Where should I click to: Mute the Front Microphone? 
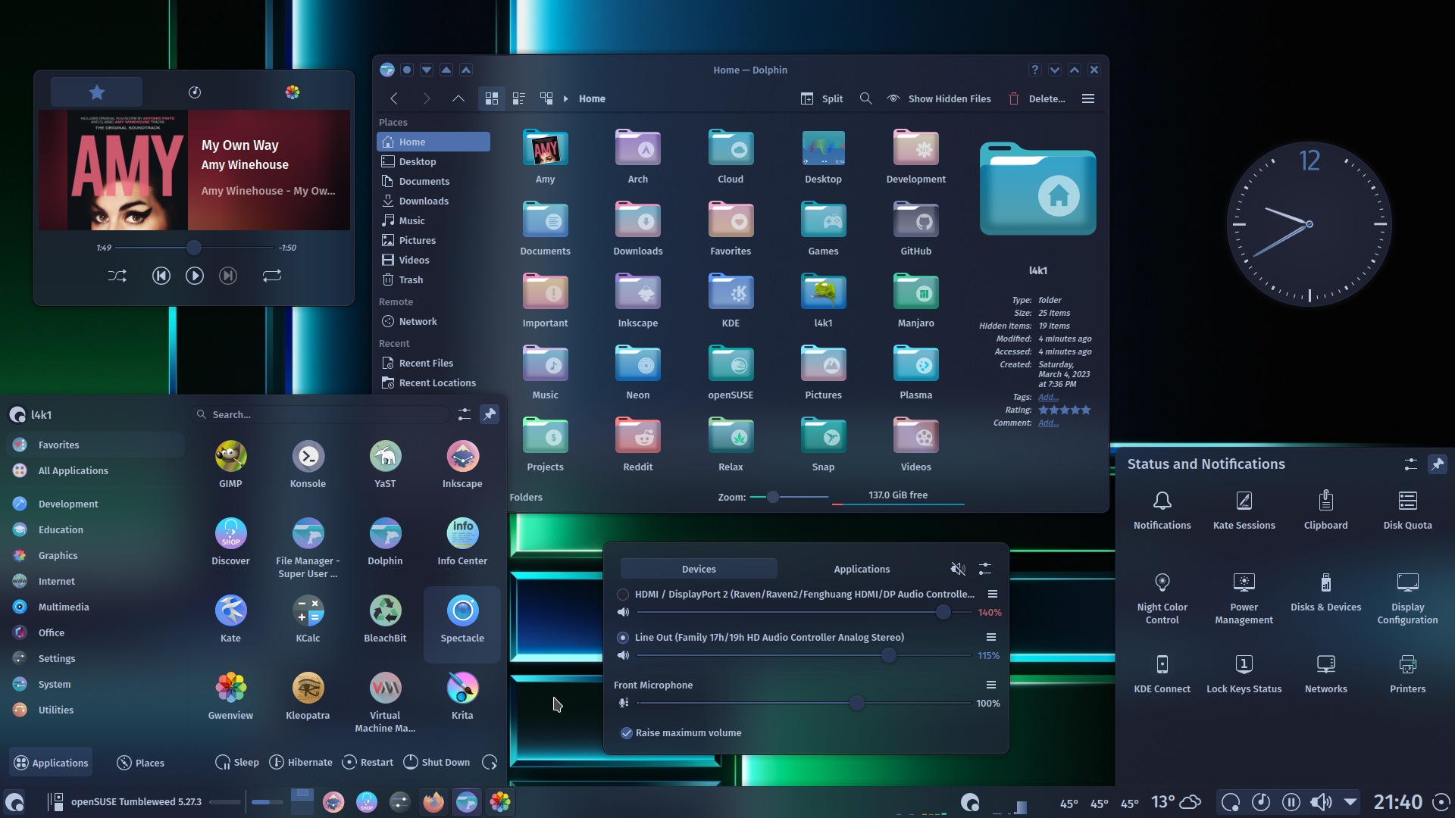click(623, 703)
